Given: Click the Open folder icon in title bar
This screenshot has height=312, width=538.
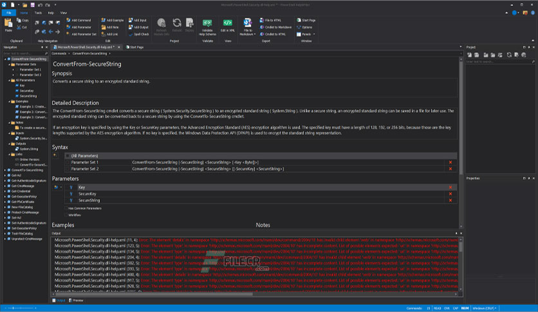Looking at the screenshot, I should [x=24, y=5].
